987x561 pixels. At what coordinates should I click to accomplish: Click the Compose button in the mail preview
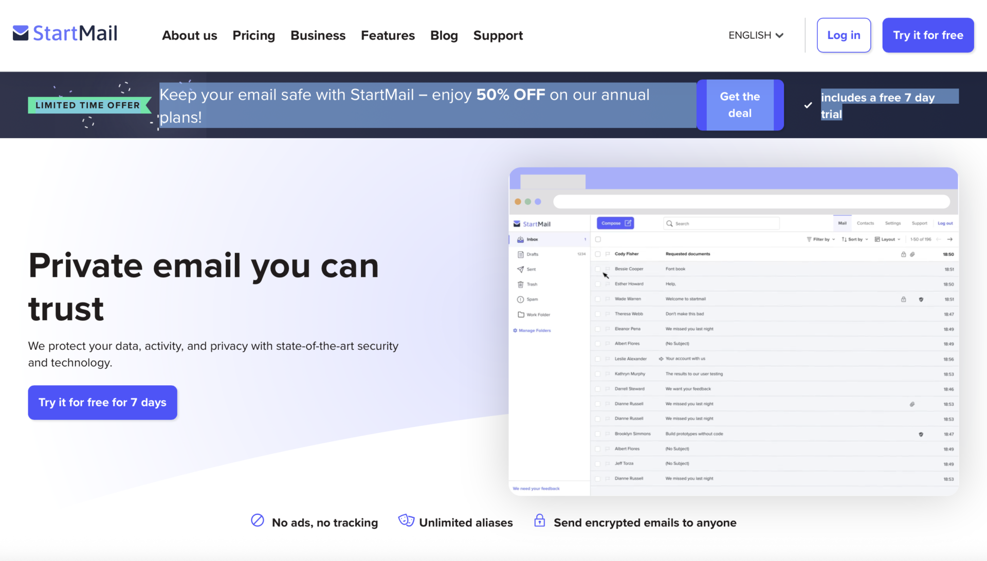(615, 223)
